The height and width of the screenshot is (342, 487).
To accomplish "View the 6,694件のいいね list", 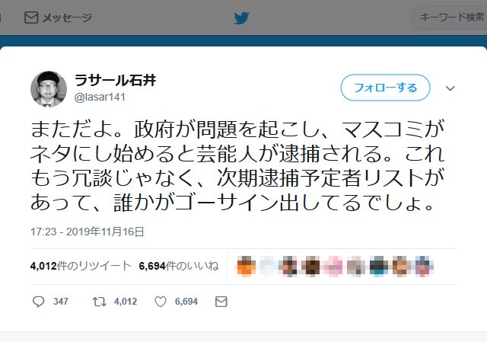I will [179, 266].
